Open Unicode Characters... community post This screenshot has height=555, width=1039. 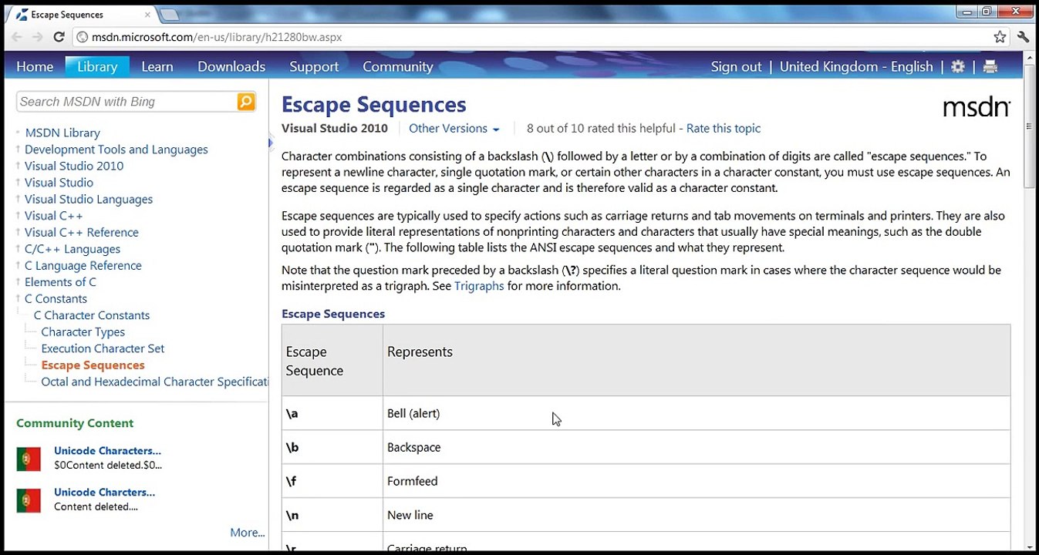(107, 451)
